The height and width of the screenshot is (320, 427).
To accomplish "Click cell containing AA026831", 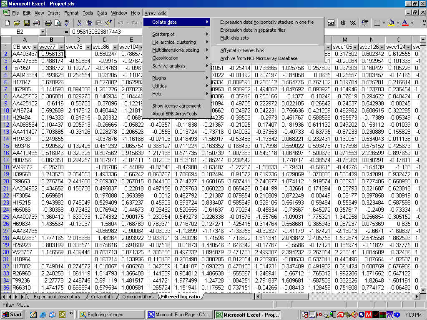I will 25,238.
